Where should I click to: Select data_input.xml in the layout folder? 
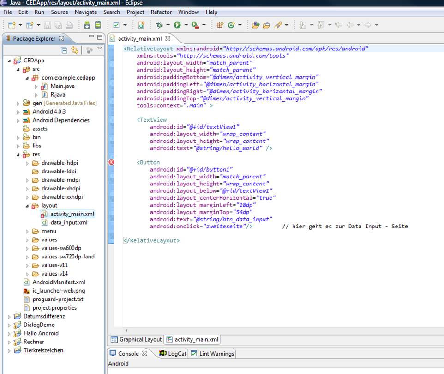pos(68,222)
